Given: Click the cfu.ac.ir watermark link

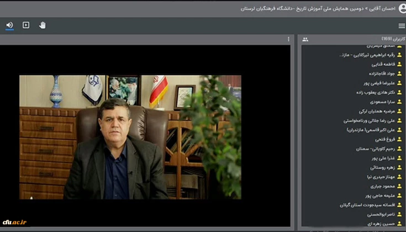Looking at the screenshot, I should tap(15, 222).
